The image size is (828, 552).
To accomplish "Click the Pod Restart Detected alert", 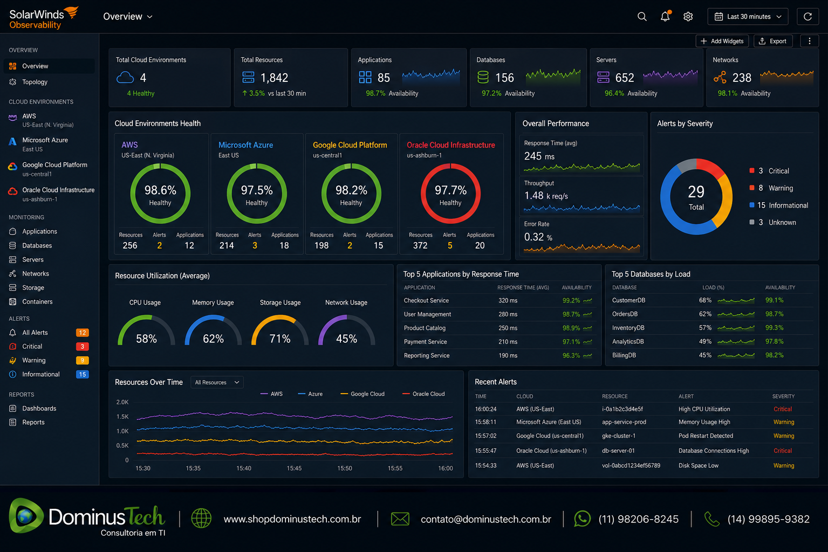I will pos(706,436).
